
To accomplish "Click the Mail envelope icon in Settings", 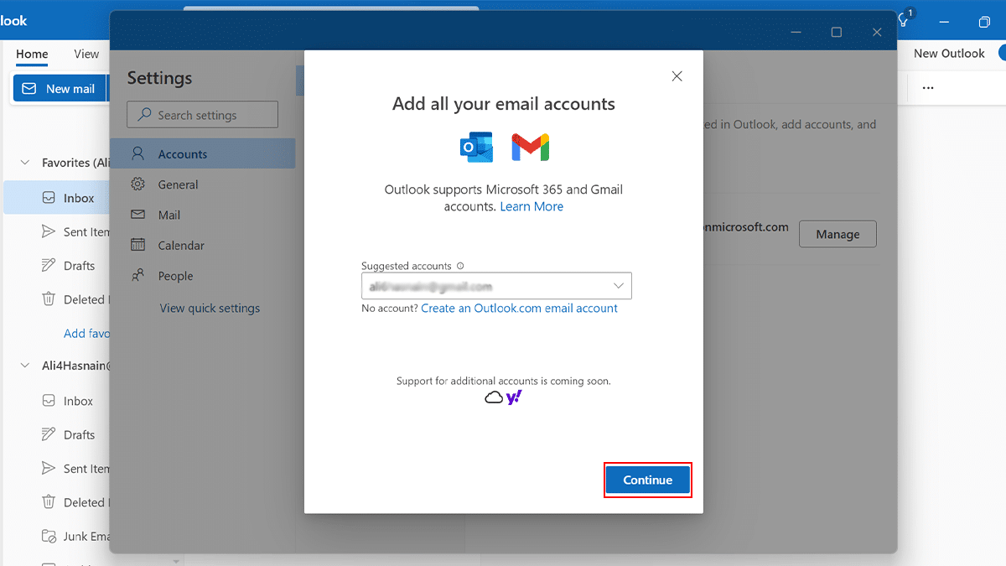I will (x=137, y=214).
